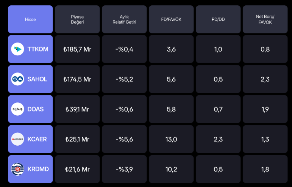Click the Net Borç/FAVÖK column header

265,19
